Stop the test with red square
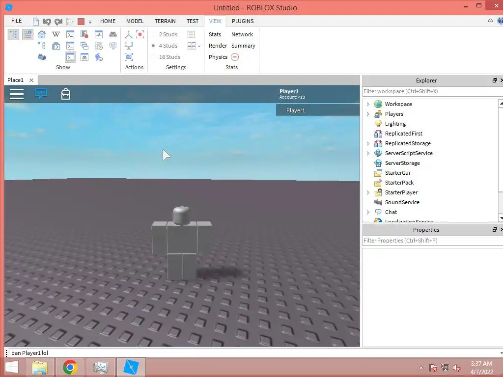The width and height of the screenshot is (503, 377). (x=81, y=22)
